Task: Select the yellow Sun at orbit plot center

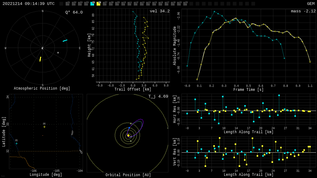Action: (x=128, y=135)
